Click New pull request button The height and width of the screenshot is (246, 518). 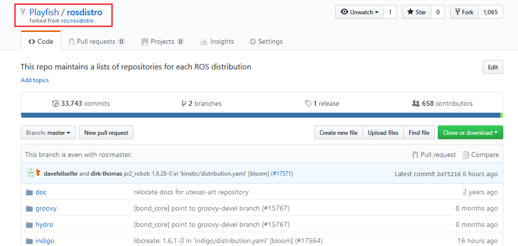106,133
